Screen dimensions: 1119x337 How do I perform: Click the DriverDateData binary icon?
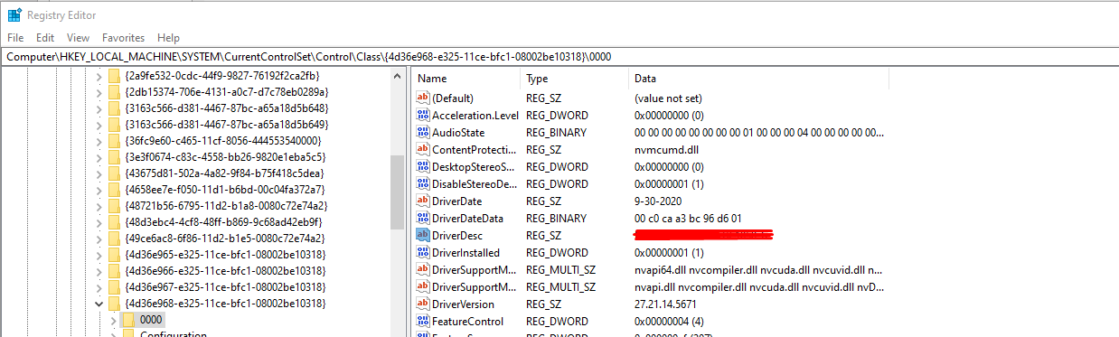[422, 218]
